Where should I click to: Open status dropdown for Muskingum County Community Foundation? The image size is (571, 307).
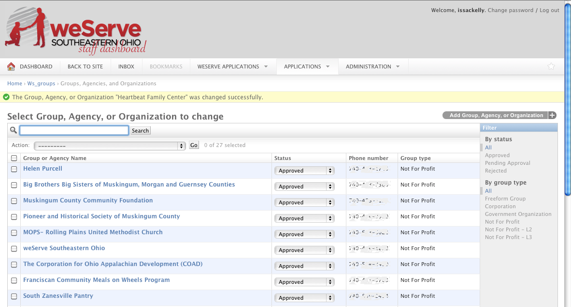pos(304,202)
